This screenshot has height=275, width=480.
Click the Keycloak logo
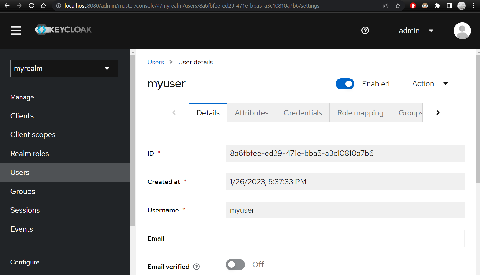point(63,30)
